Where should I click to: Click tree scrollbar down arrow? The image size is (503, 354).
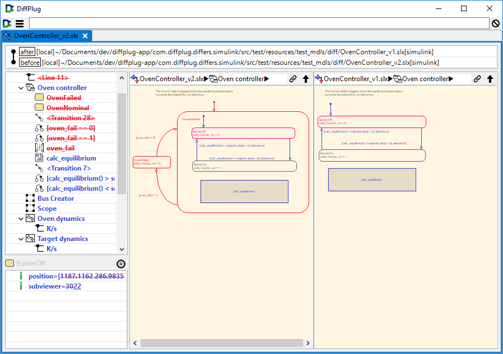point(122,249)
